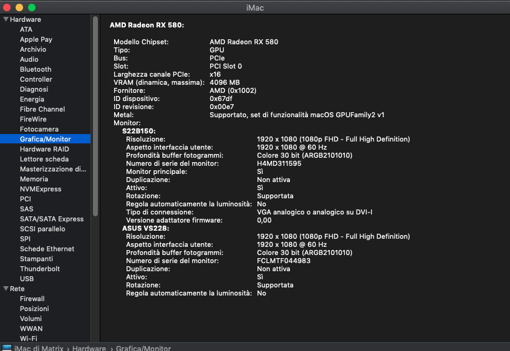This screenshot has height=351, width=510.
Task: Click the device ID value 0x67df
Action: pyautogui.click(x=221, y=99)
